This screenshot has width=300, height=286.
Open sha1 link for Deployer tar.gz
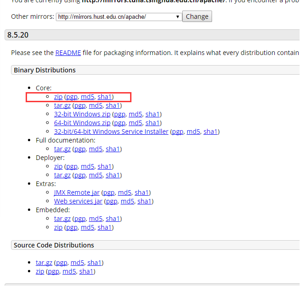tap(113, 175)
